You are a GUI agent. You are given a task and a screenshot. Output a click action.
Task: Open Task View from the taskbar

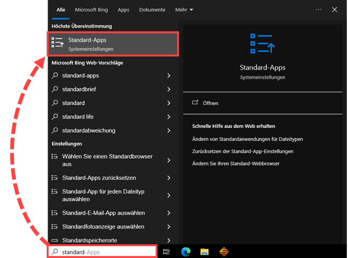[x=166, y=252]
